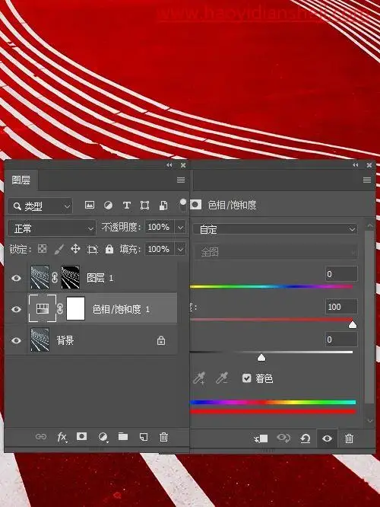Select 图层 1 image thumbnail
The width and height of the screenshot is (380, 507).
[40, 277]
